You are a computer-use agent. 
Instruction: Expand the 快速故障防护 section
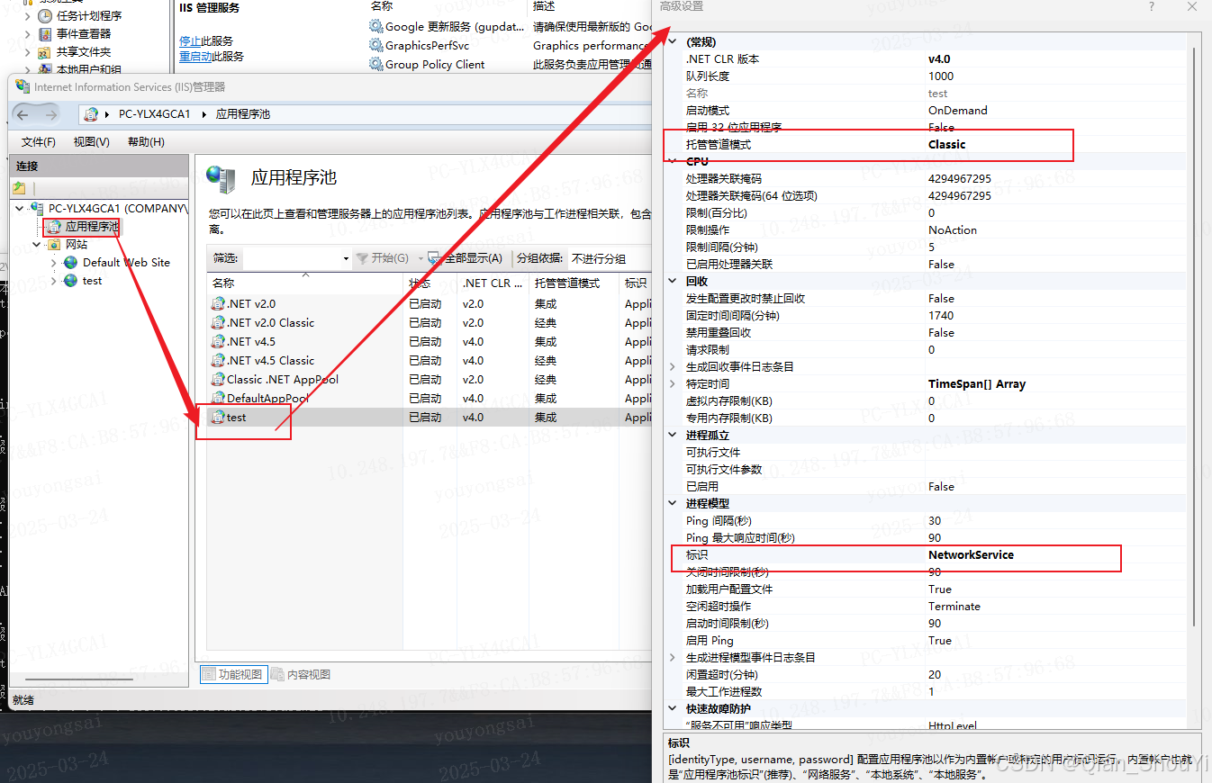pos(671,708)
